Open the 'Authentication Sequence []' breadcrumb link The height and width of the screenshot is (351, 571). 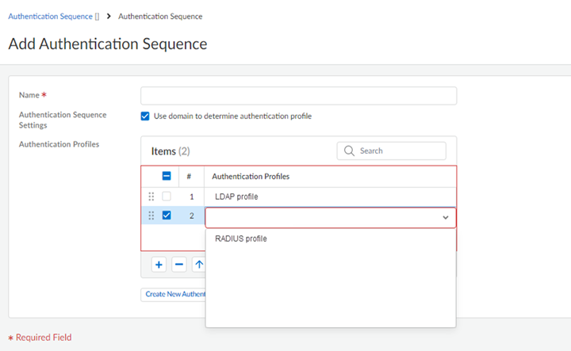pyautogui.click(x=53, y=16)
